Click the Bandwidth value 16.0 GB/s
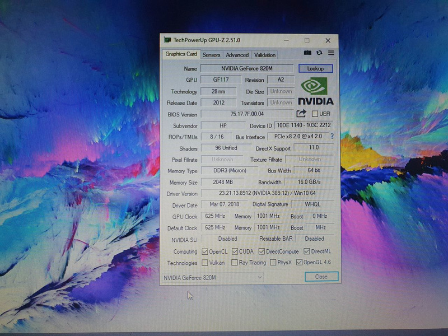 [x=309, y=181]
